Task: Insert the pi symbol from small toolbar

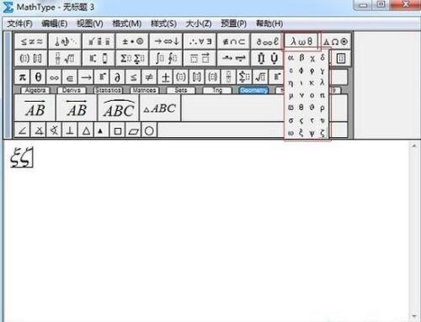Action: point(22,77)
